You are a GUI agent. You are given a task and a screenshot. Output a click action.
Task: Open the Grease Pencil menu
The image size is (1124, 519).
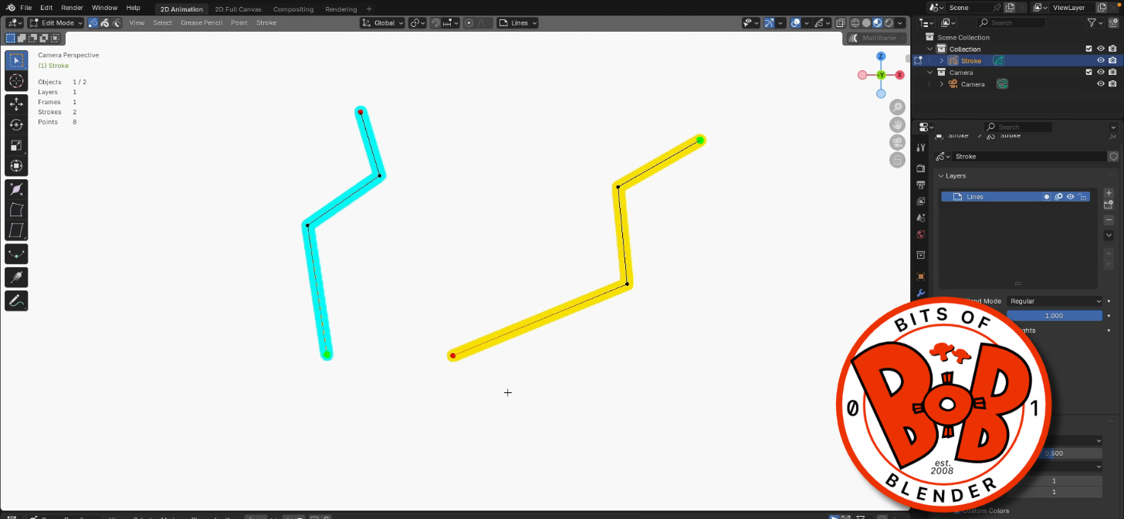[x=201, y=23]
